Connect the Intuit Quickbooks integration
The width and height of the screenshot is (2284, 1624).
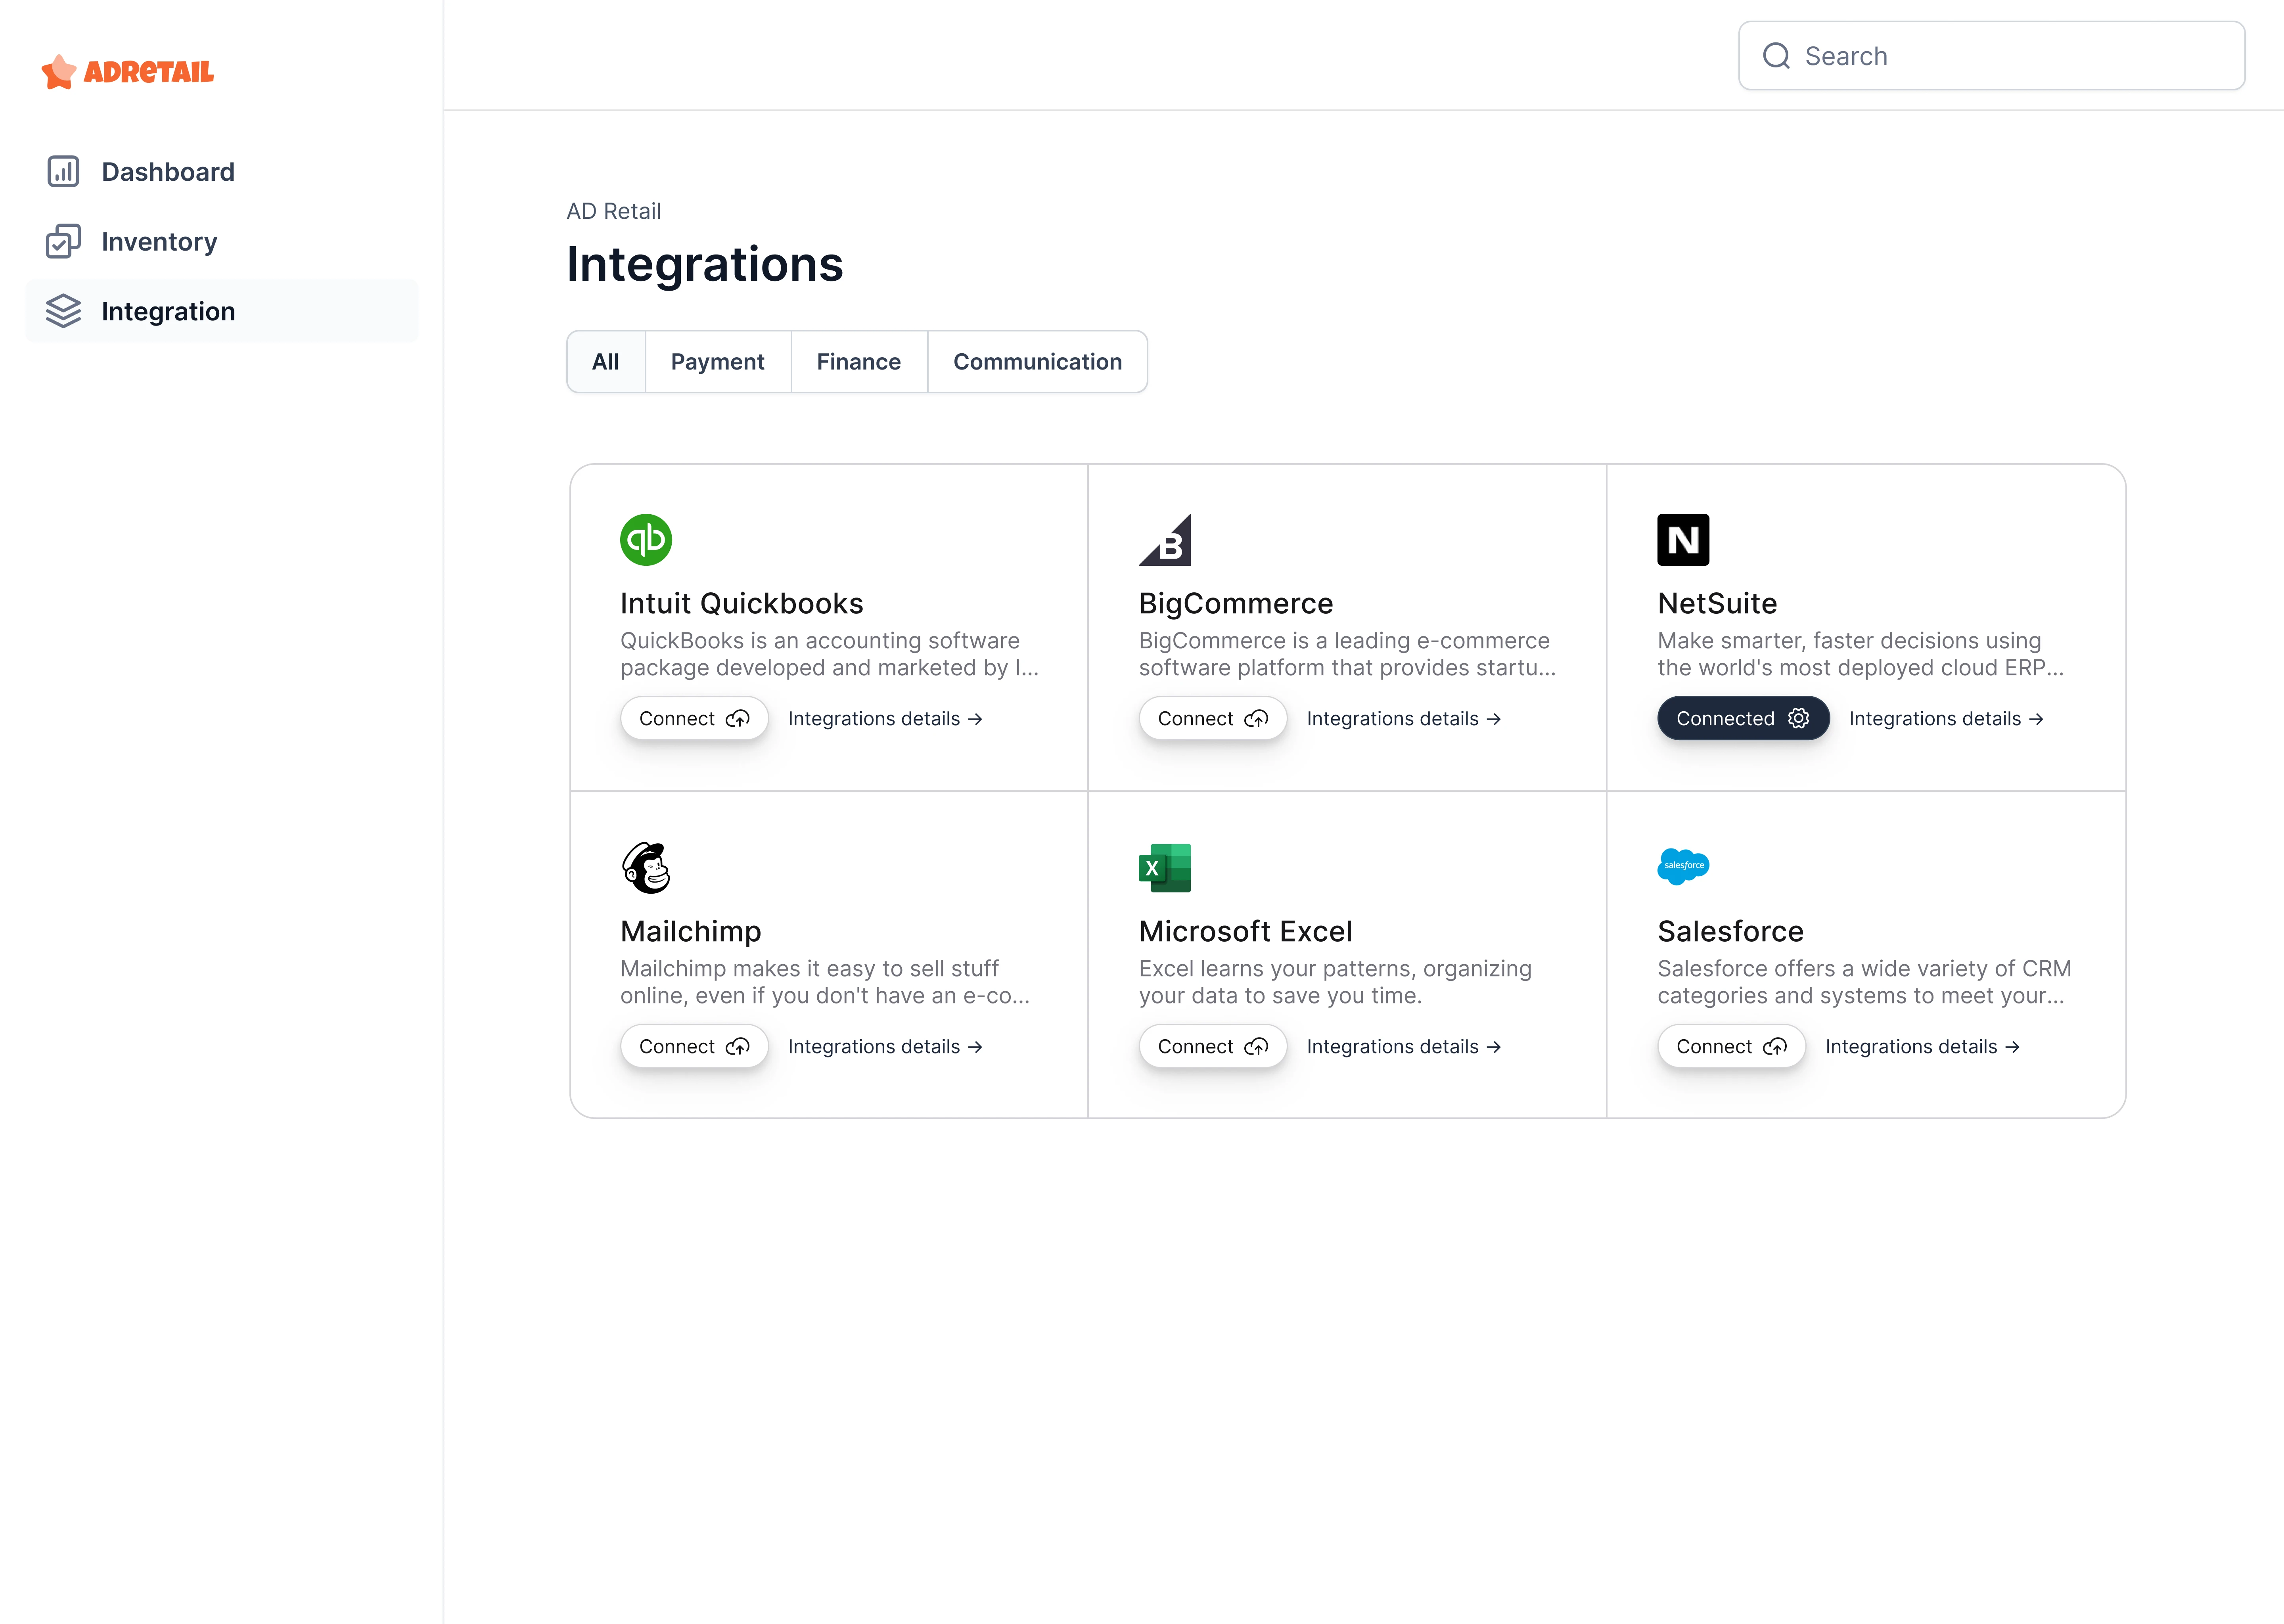(694, 719)
